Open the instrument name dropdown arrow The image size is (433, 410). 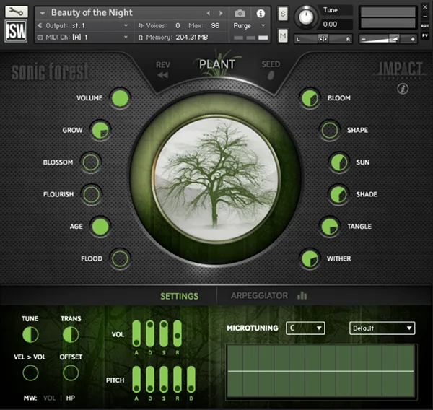43,13
